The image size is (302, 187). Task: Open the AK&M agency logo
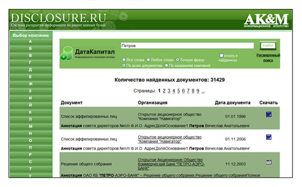click(x=266, y=20)
